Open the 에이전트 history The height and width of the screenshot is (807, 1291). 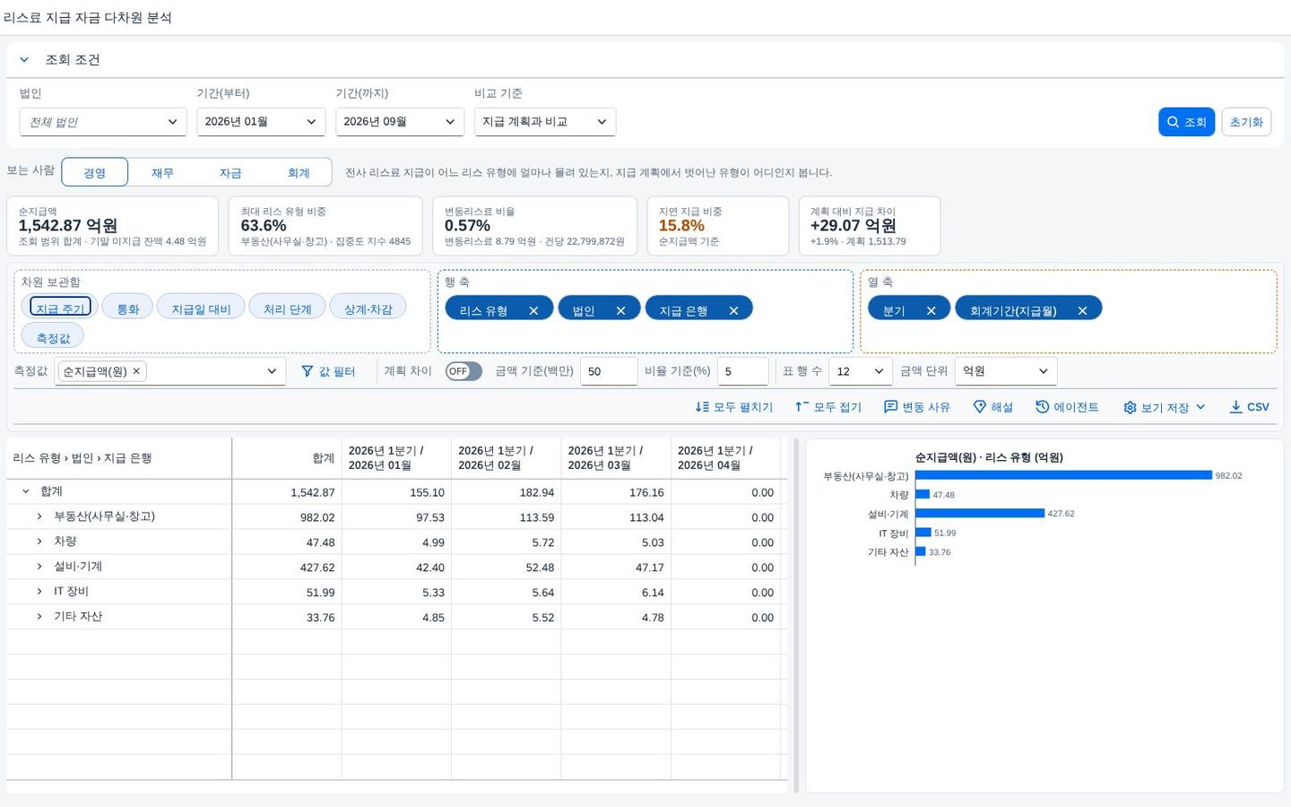point(1067,407)
